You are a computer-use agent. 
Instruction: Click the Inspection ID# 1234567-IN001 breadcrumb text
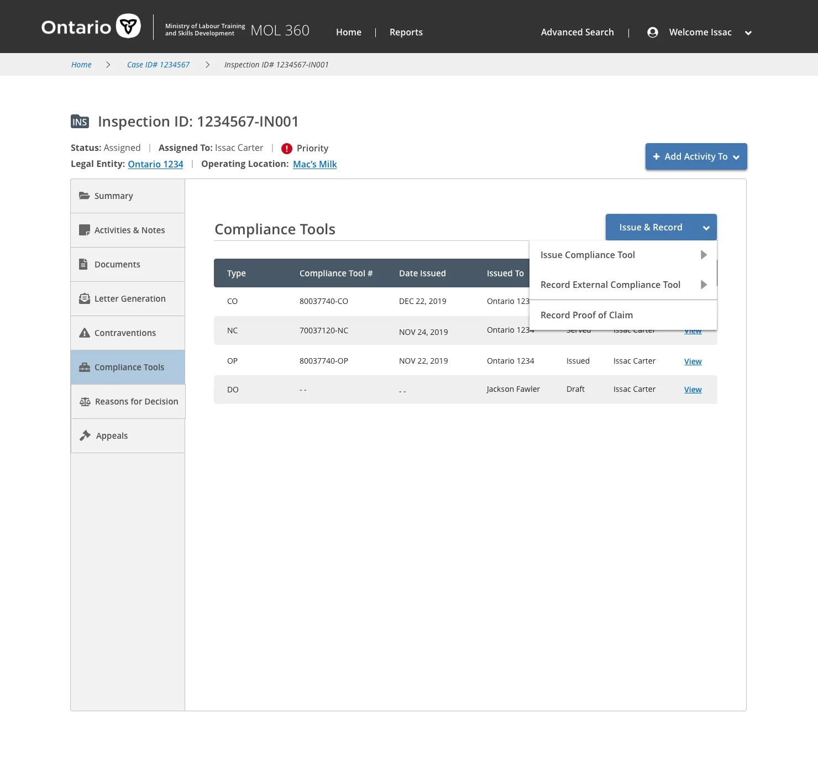coord(276,65)
